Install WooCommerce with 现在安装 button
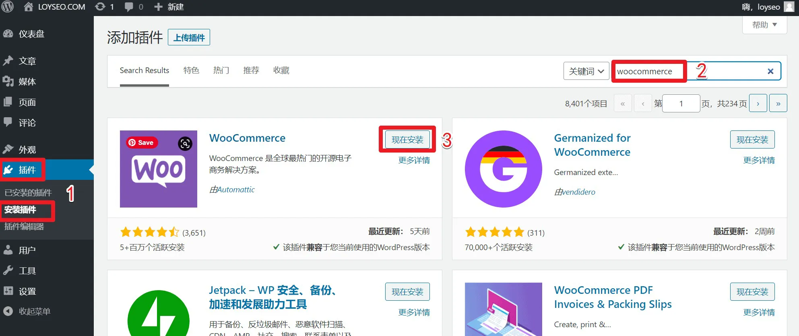The width and height of the screenshot is (799, 336). tap(407, 139)
